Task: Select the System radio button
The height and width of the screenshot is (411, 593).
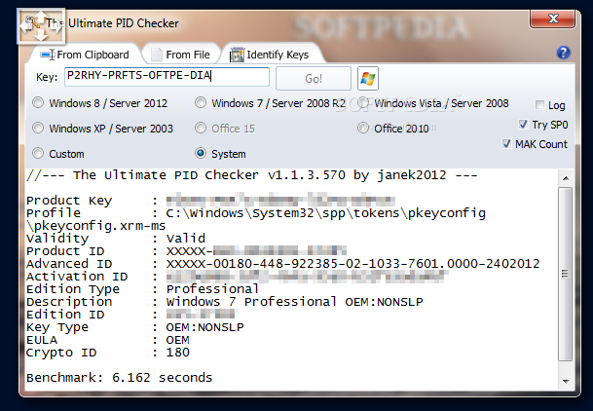Action: tap(201, 154)
